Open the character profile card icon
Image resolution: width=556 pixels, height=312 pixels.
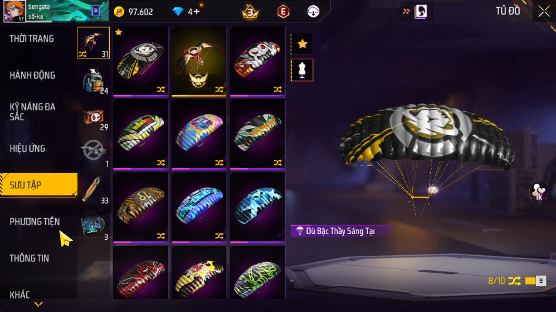point(421,11)
